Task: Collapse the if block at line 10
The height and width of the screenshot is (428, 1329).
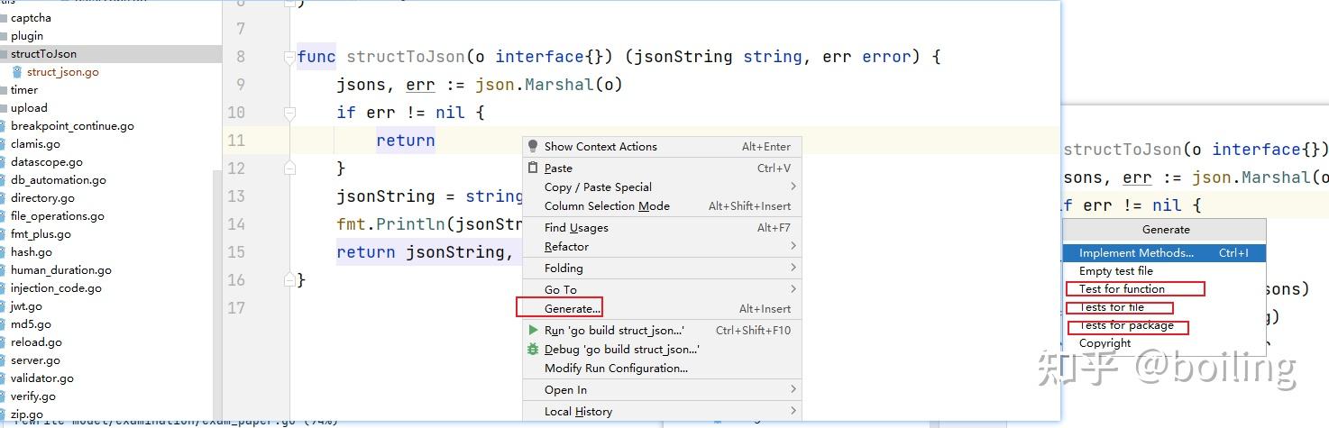Action: tap(289, 113)
